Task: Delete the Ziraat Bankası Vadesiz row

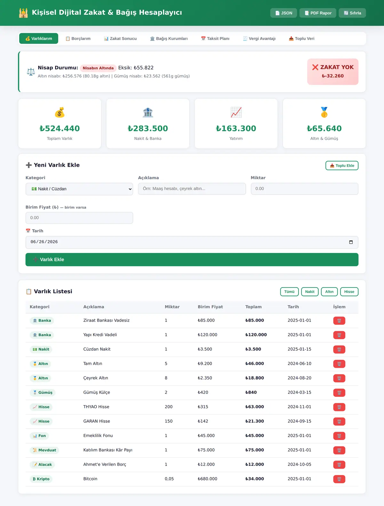Action: tap(339, 321)
